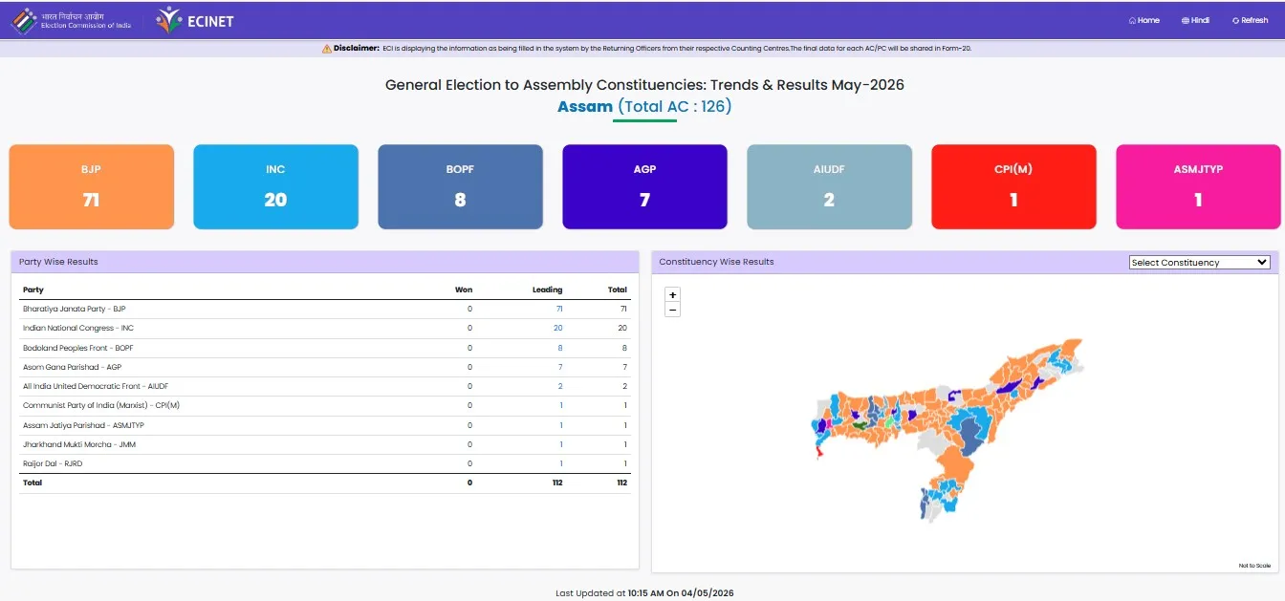Click AIUDF leading count 2 link
The height and width of the screenshot is (601, 1285).
point(560,386)
